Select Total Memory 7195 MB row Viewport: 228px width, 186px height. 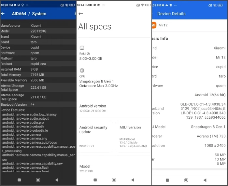pyautogui.click(x=38, y=75)
